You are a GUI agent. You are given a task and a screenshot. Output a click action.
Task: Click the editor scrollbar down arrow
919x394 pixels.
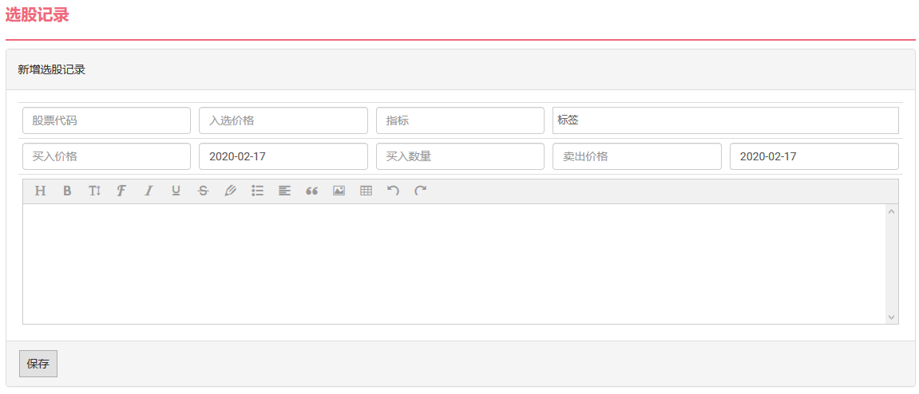(x=891, y=317)
